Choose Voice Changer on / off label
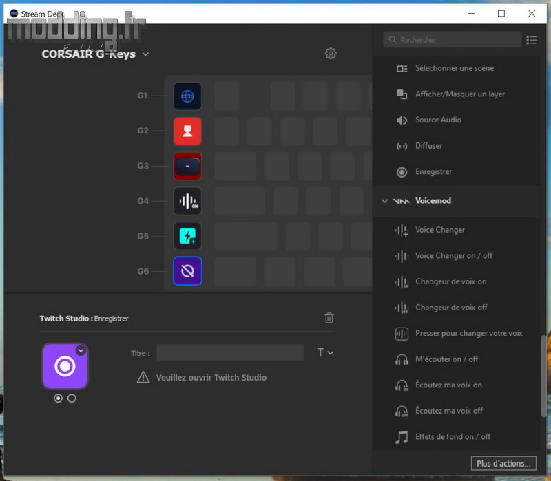The image size is (551, 481). 454,255
